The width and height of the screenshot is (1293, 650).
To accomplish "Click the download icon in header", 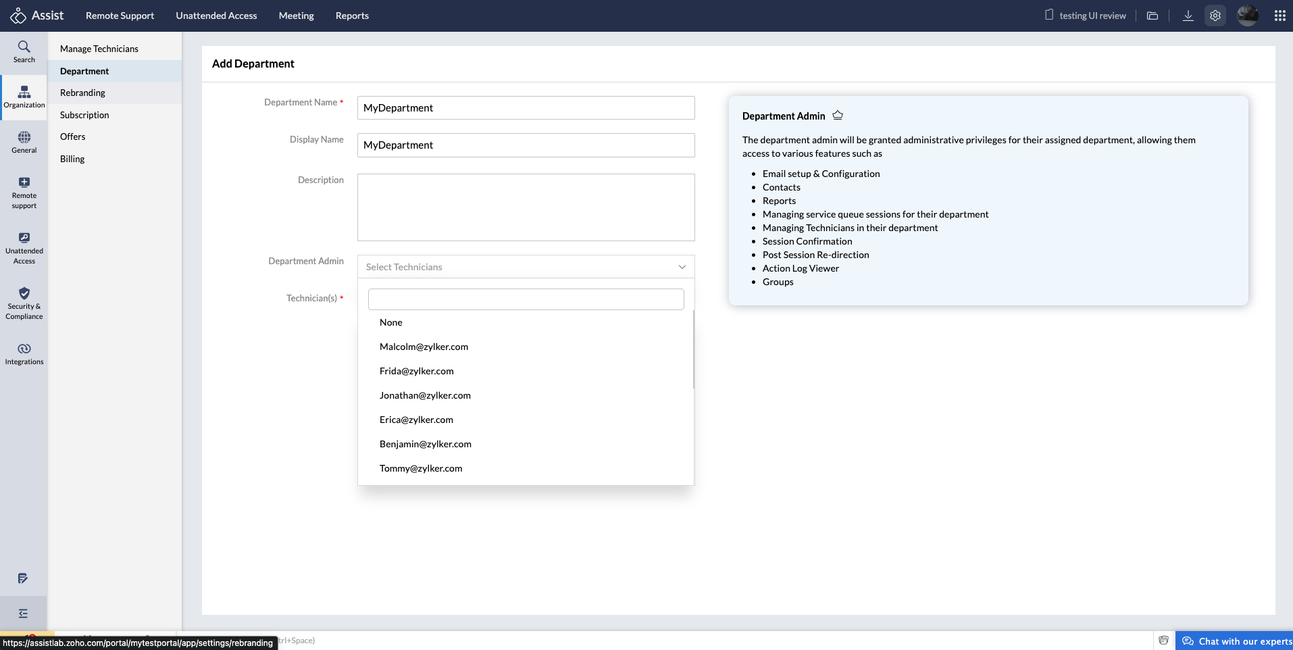I will pos(1188,16).
